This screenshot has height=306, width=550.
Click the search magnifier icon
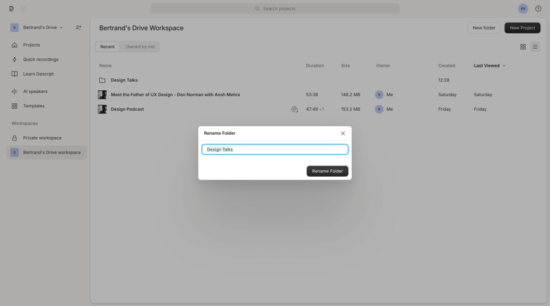pyautogui.click(x=257, y=8)
